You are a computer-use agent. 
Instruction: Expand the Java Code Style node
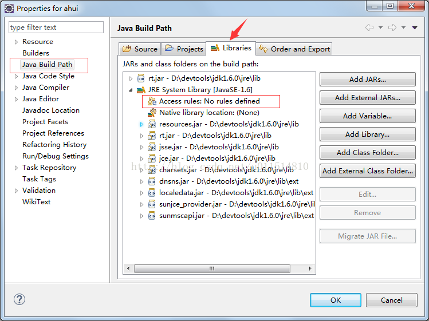pos(16,76)
